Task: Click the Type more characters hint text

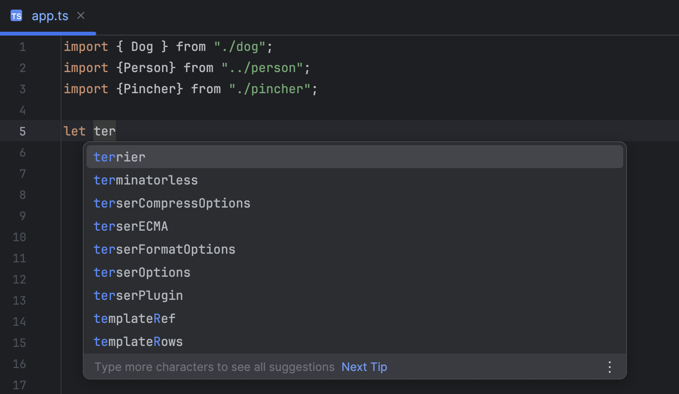Action: pyautogui.click(x=214, y=367)
